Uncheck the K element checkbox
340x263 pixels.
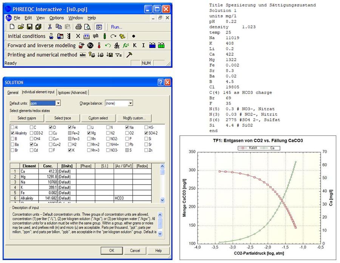pos(70,150)
